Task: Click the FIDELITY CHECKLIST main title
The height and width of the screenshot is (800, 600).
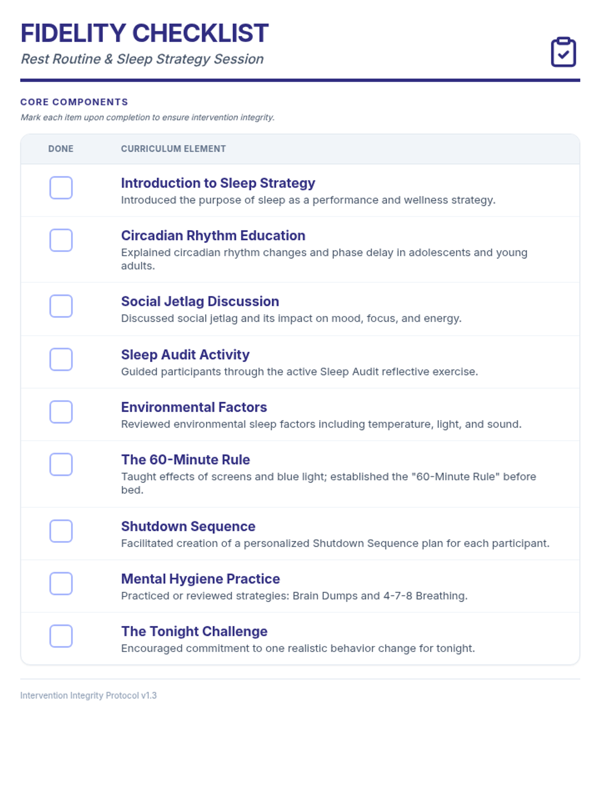Action: (x=144, y=33)
